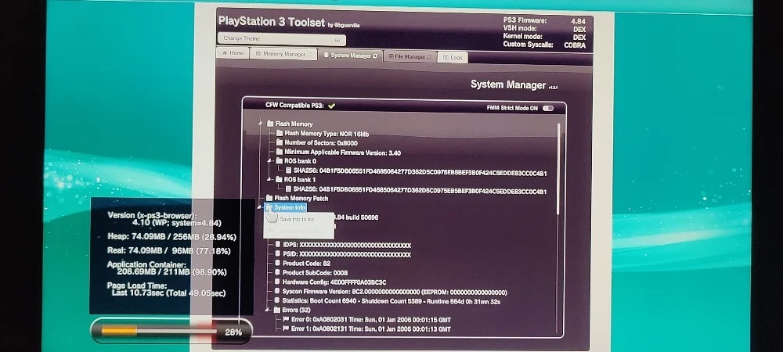The width and height of the screenshot is (783, 352).
Task: Click the Errors (32) folder icon
Action: pyautogui.click(x=278, y=310)
